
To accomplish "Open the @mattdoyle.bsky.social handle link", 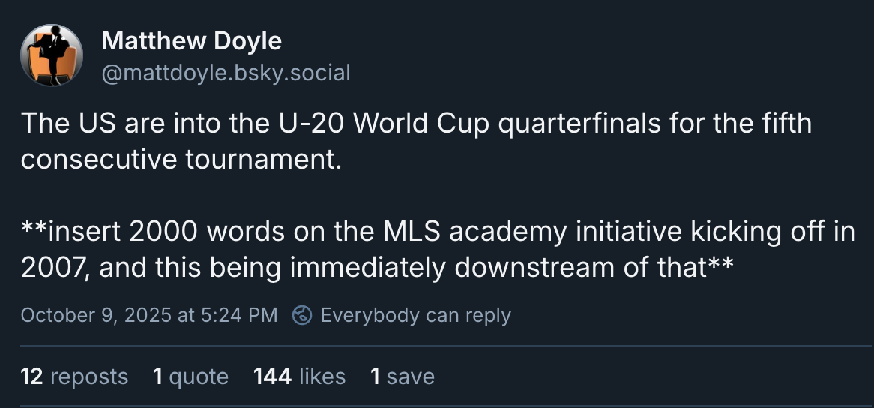I will click(x=226, y=73).
